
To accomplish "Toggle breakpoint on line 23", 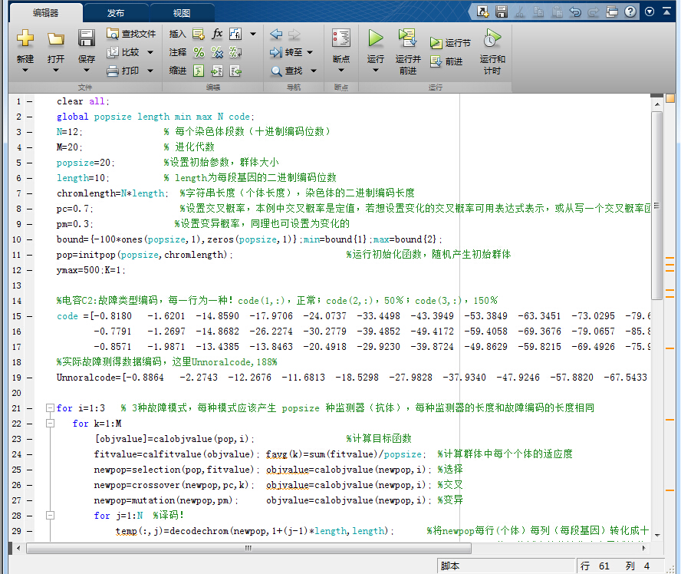I will click(x=30, y=439).
